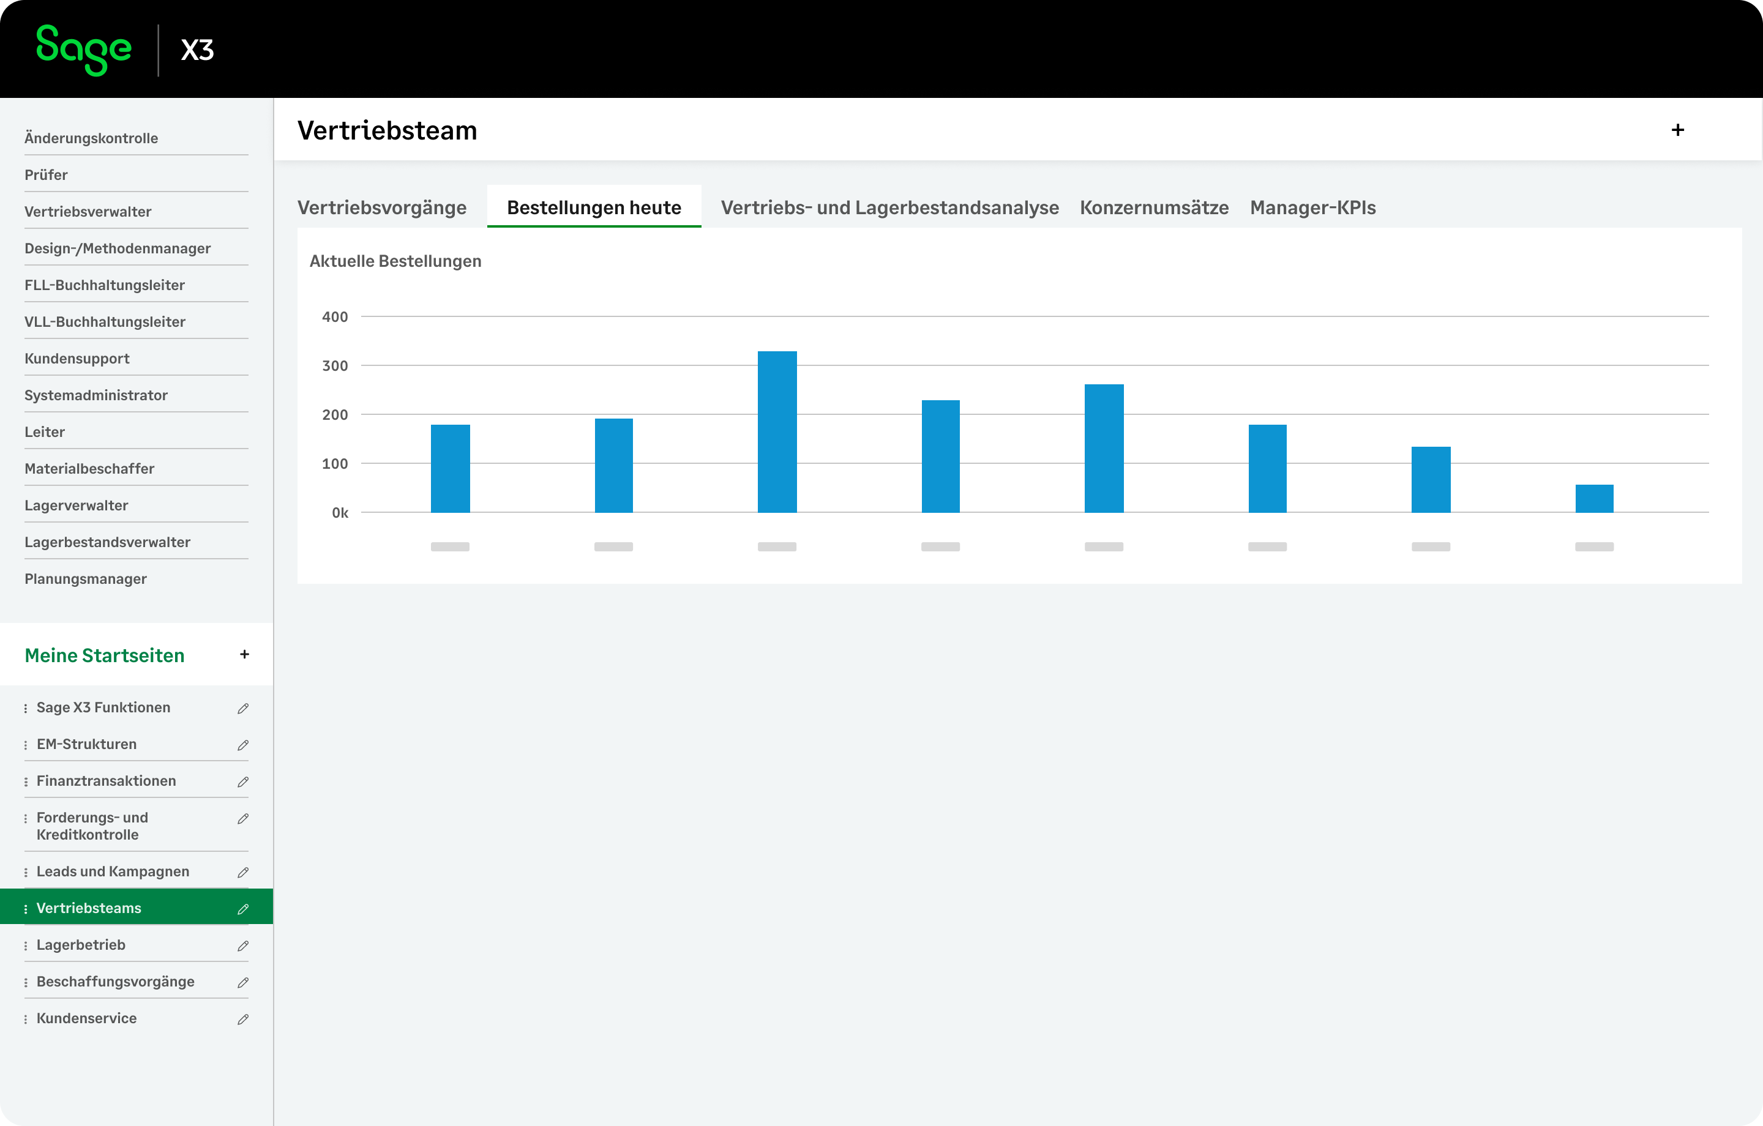Edit Sage X3 Funktionen with pencil icon
Image resolution: width=1763 pixels, height=1126 pixels.
pos(243,708)
